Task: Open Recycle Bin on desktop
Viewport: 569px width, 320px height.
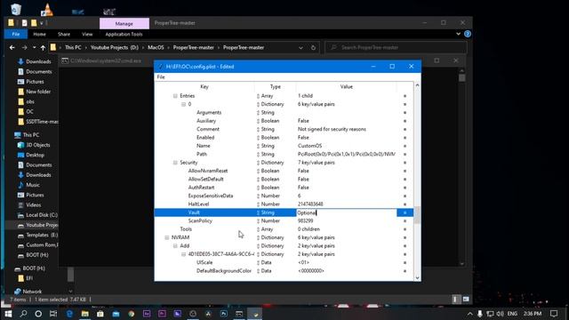Action: click(16, 9)
